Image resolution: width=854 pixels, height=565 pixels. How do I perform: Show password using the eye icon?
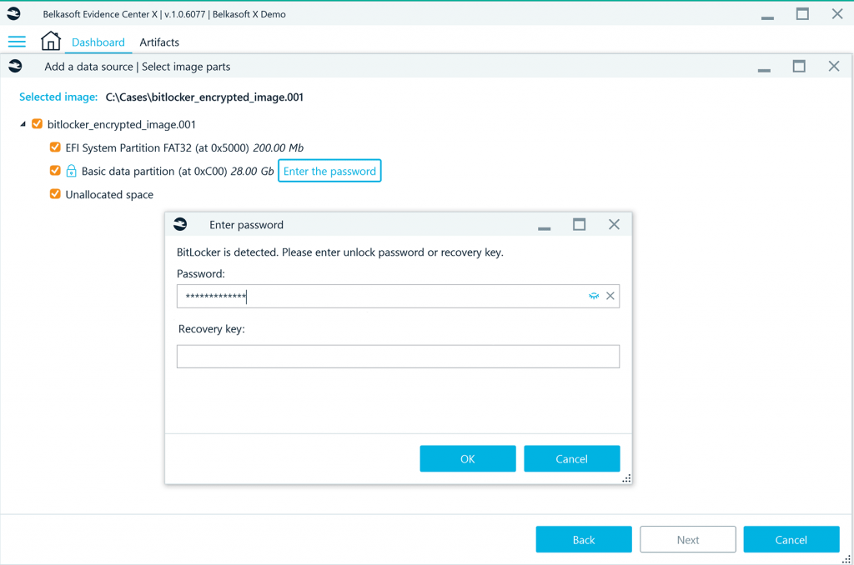tap(594, 296)
